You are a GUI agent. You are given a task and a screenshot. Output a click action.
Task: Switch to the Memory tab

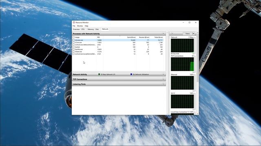pos(91,29)
